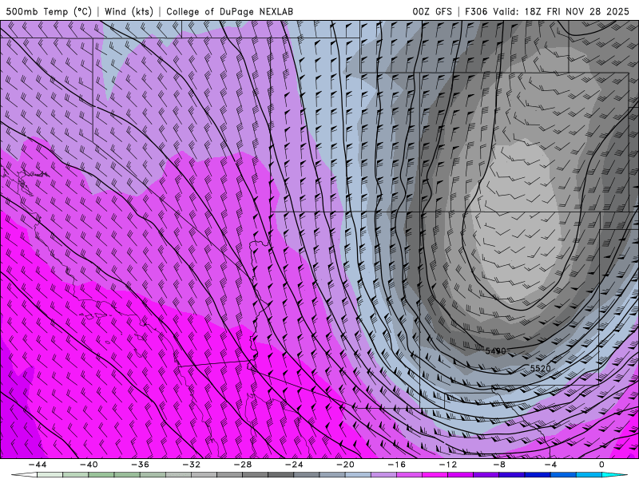
Task: Click the 5520 height contour label
Action: 540,368
